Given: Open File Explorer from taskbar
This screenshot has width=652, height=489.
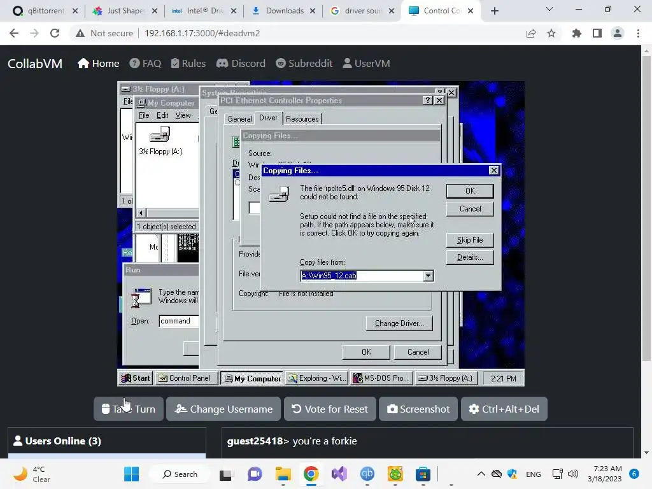Looking at the screenshot, I should 283,474.
